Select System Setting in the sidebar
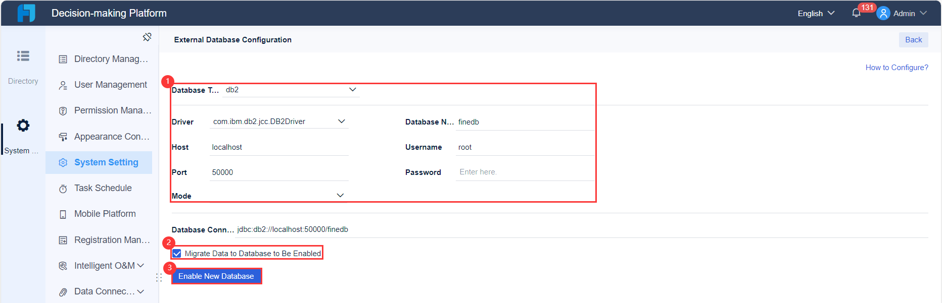This screenshot has height=303, width=942. tap(106, 162)
